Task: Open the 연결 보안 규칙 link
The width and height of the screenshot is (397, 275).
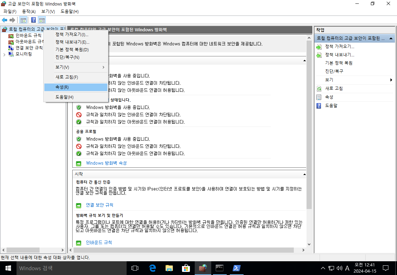Action: point(99,205)
